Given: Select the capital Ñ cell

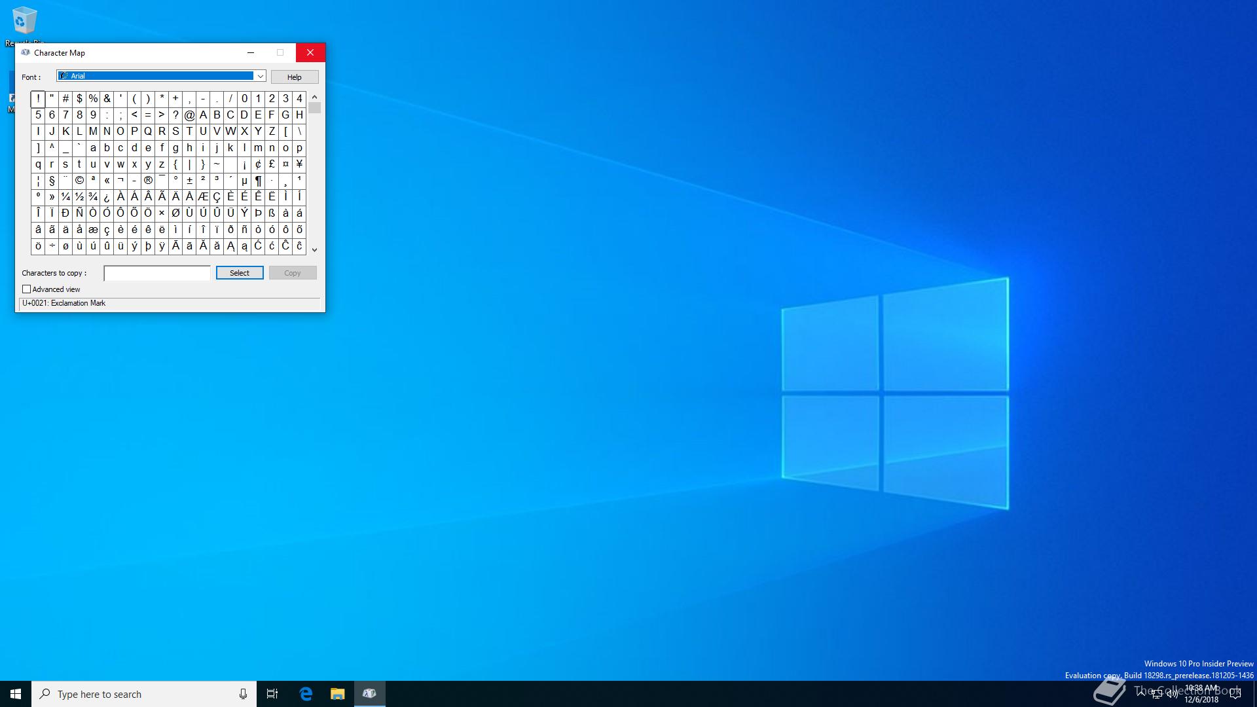Looking at the screenshot, I should pos(79,213).
